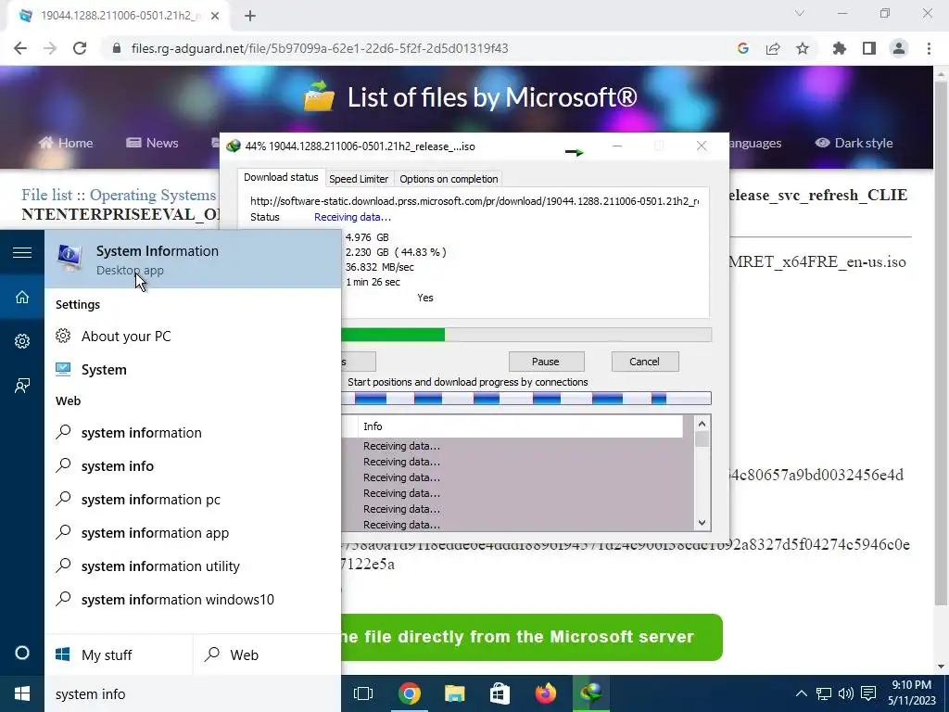Click the volume speaker icon in tray
This screenshot has width=949, height=712.
click(845, 693)
